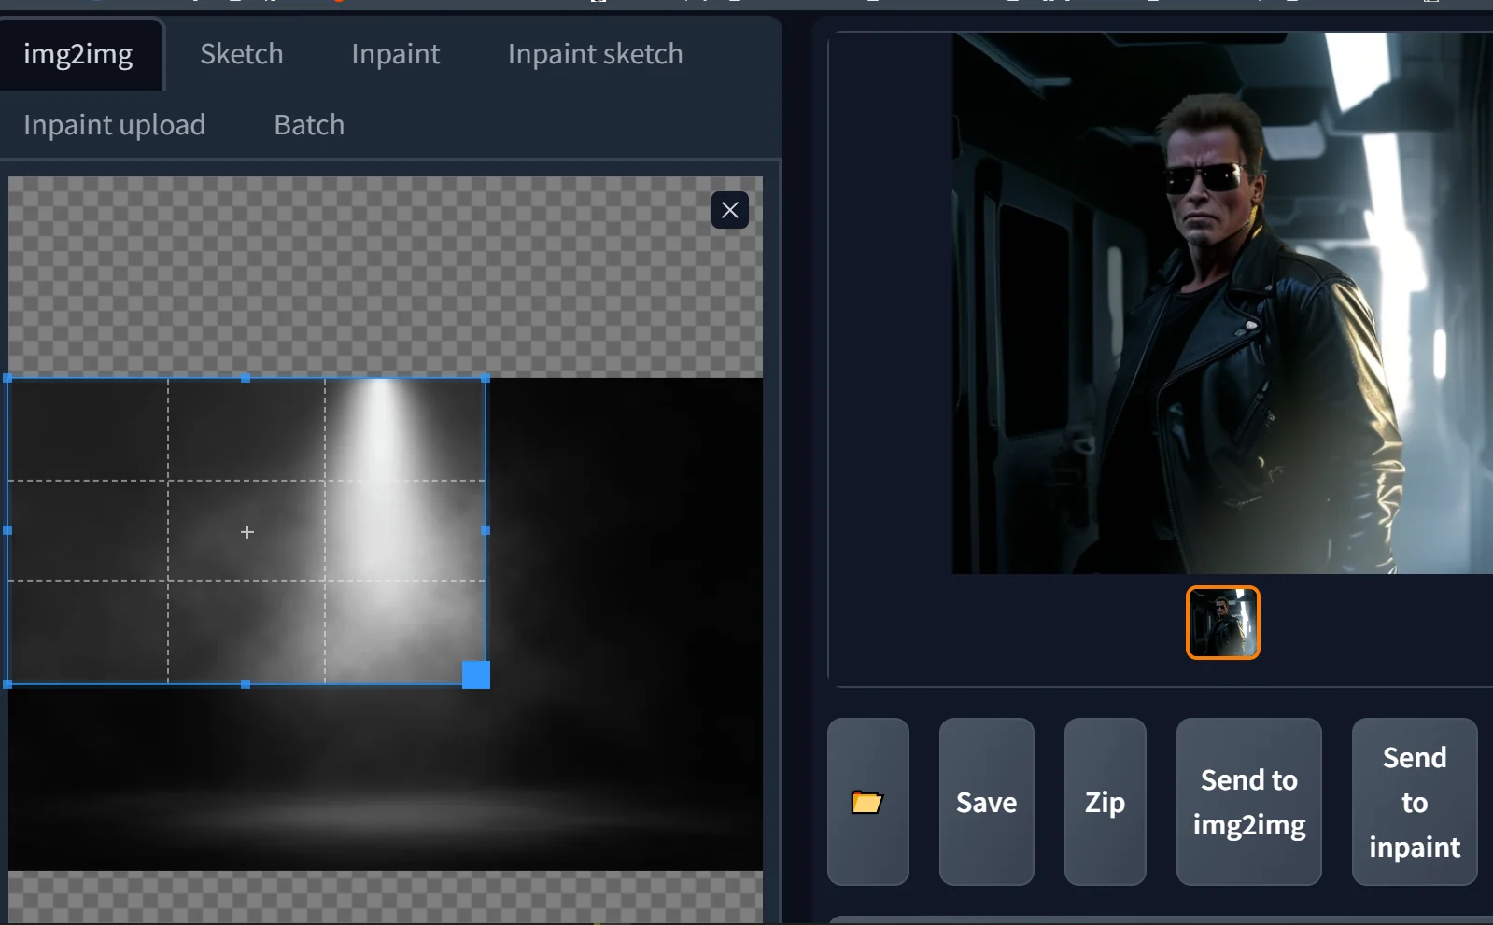This screenshot has height=925, width=1493.
Task: Click the large generated output image
Action: 1222,303
